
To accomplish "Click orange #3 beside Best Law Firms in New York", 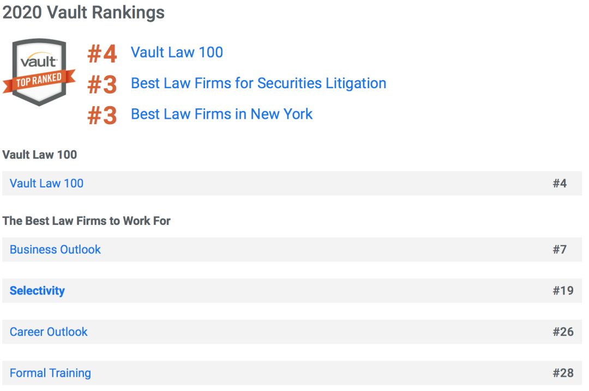I will 102,115.
